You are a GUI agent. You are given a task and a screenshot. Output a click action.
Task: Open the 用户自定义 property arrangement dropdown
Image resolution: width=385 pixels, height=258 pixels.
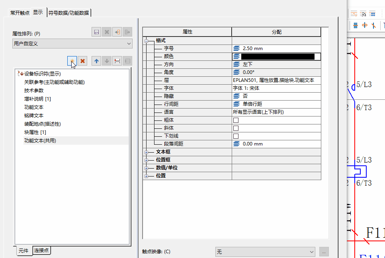[x=72, y=43]
